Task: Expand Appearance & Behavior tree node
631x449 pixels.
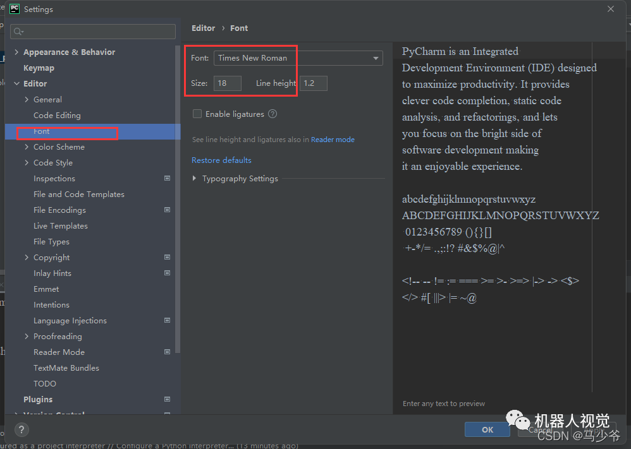Action: (16, 52)
